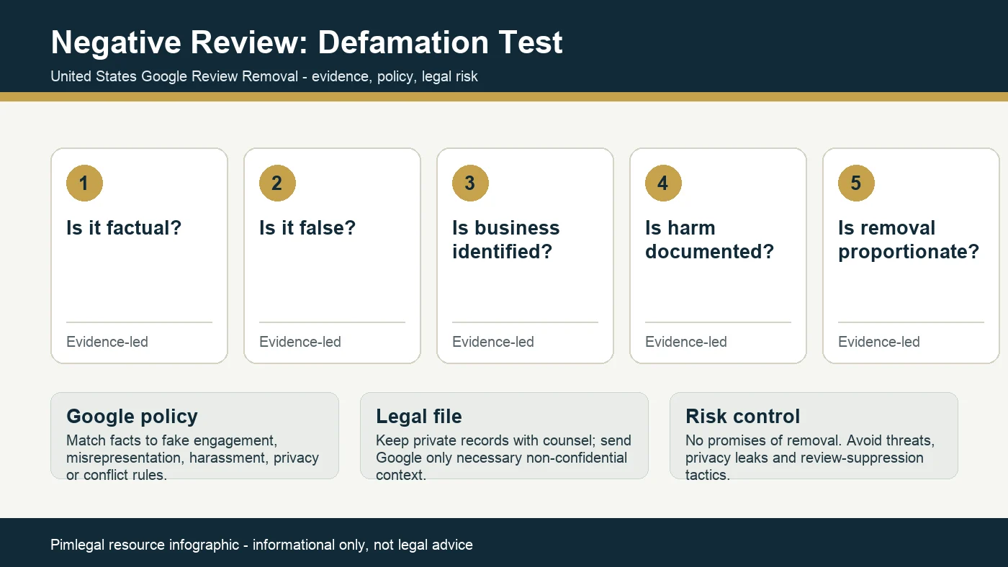This screenshot has height=567, width=1008.
Task: Click "Evidence-led" under Is harm documented
Action: [x=686, y=342]
